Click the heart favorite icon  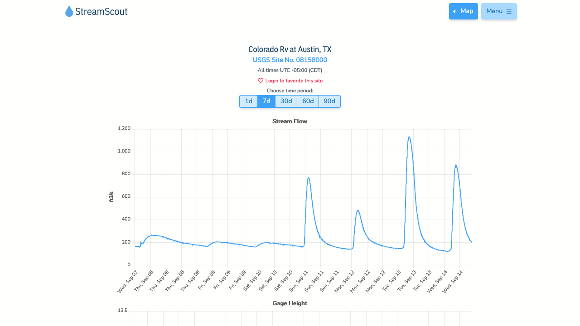pyautogui.click(x=261, y=81)
